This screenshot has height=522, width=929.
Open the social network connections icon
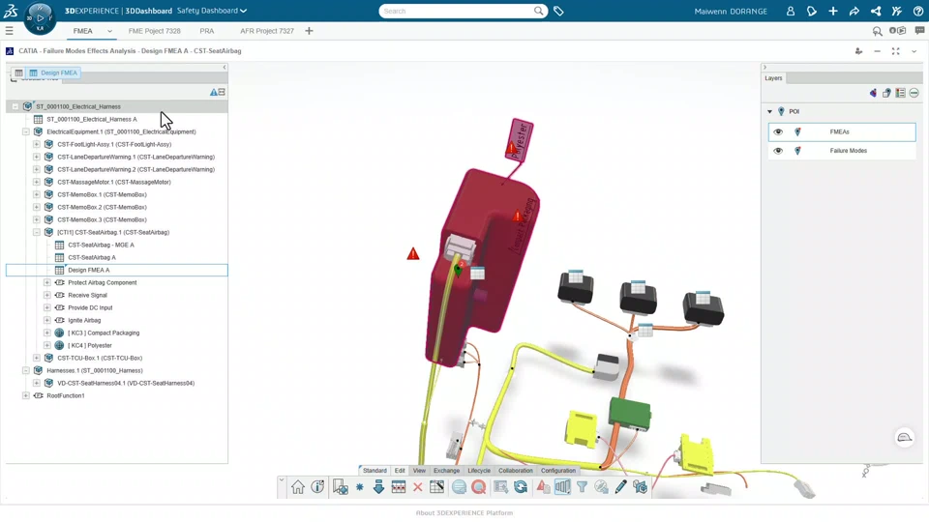point(876,11)
